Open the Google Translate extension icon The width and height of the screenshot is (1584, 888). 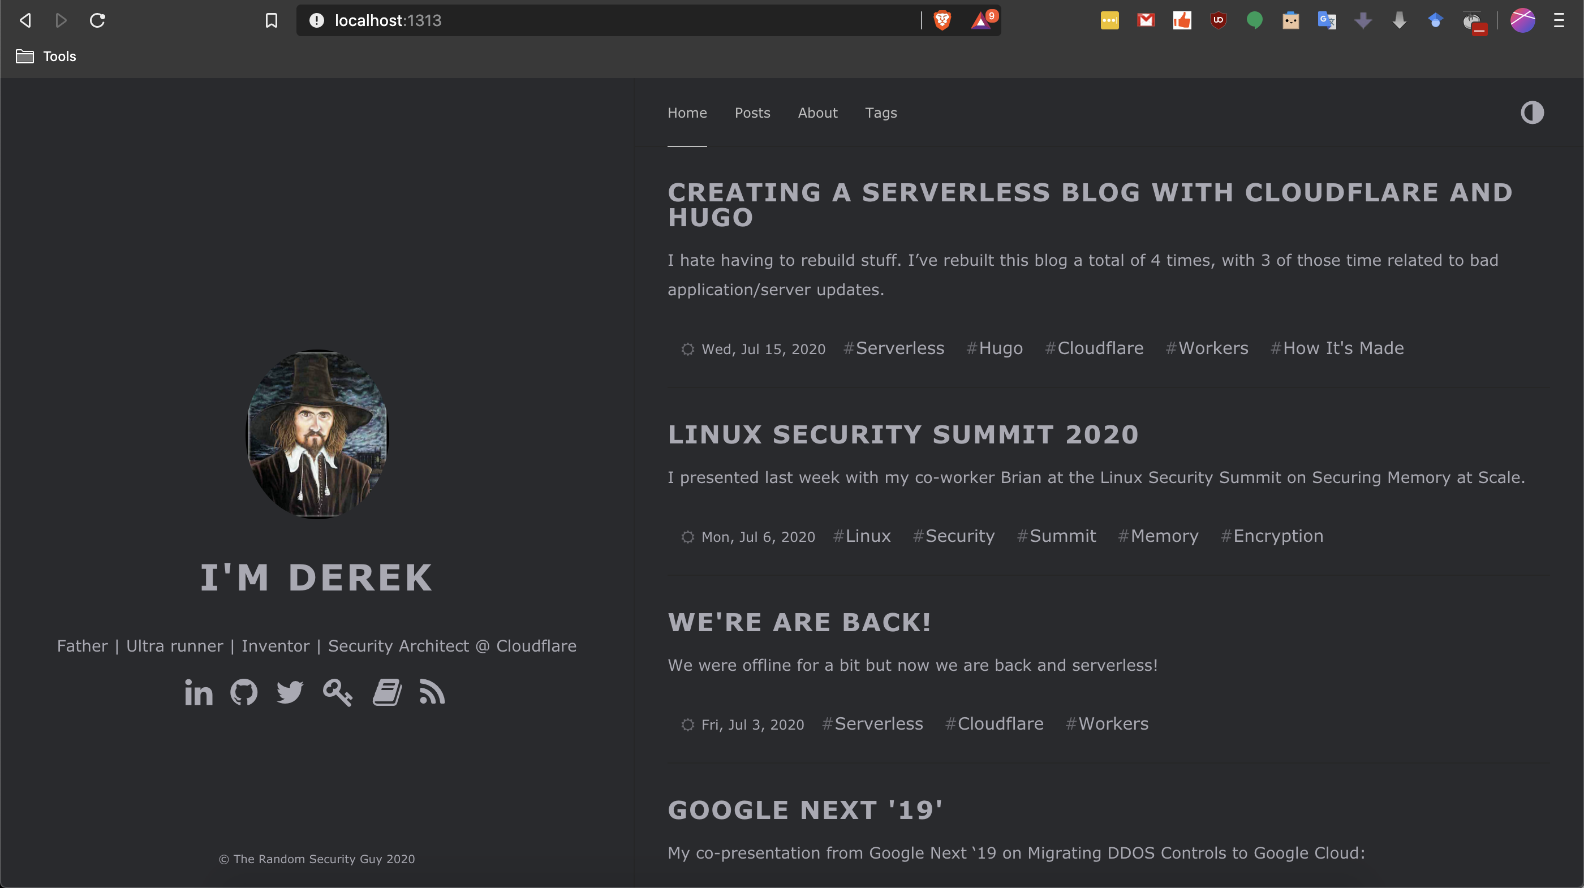pos(1327,20)
